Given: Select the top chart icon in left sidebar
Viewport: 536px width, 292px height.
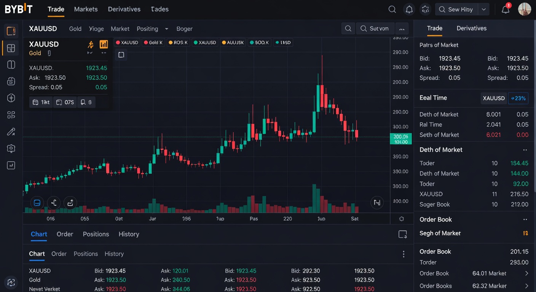Looking at the screenshot, I should click(11, 31).
